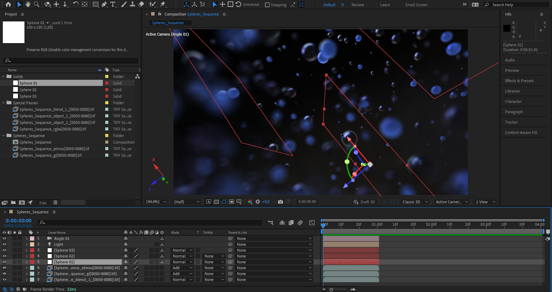Select the Eraser tool
552x292 pixels.
pyautogui.click(x=141, y=4)
